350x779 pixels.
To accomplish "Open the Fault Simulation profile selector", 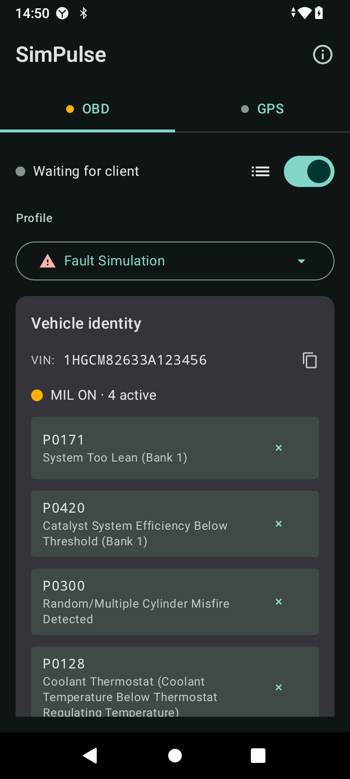I will pyautogui.click(x=175, y=261).
